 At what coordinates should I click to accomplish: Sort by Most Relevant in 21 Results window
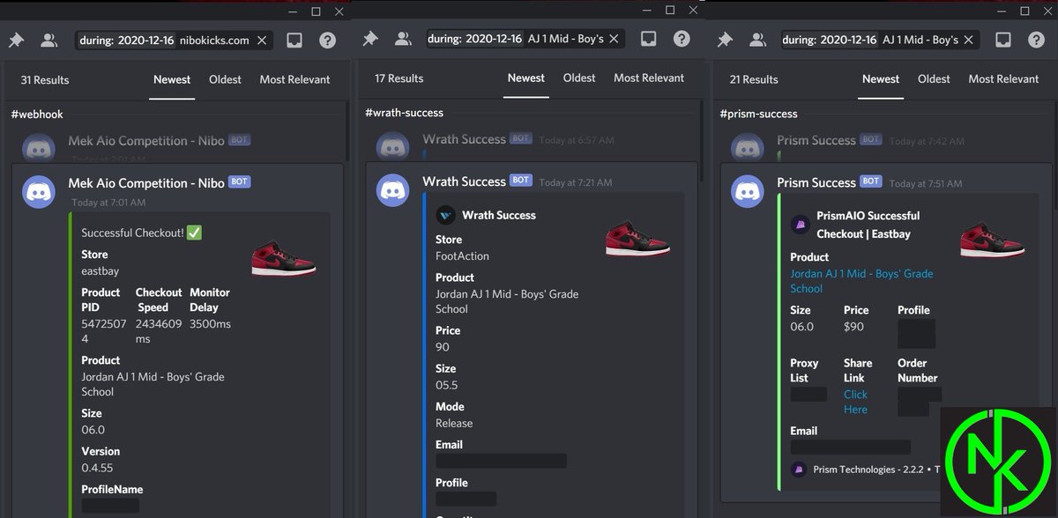pyautogui.click(x=1003, y=78)
